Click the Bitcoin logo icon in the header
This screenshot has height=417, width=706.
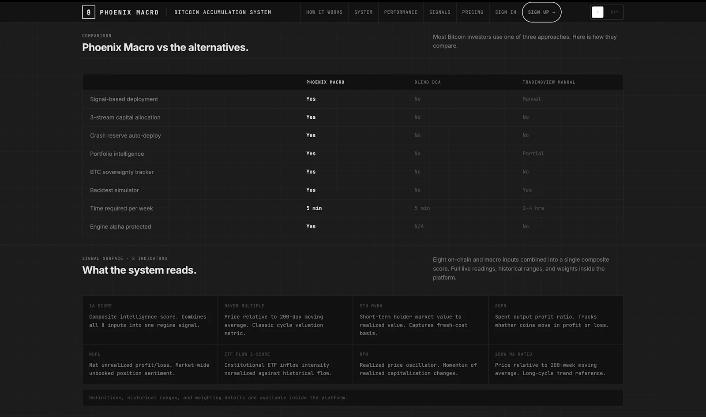click(89, 12)
